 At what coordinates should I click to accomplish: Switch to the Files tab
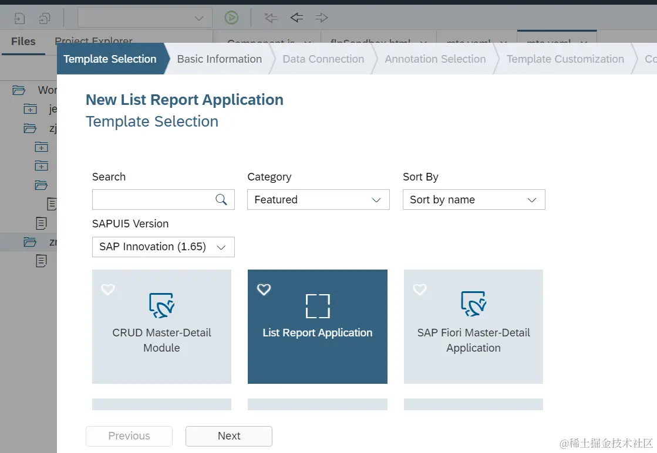23,42
